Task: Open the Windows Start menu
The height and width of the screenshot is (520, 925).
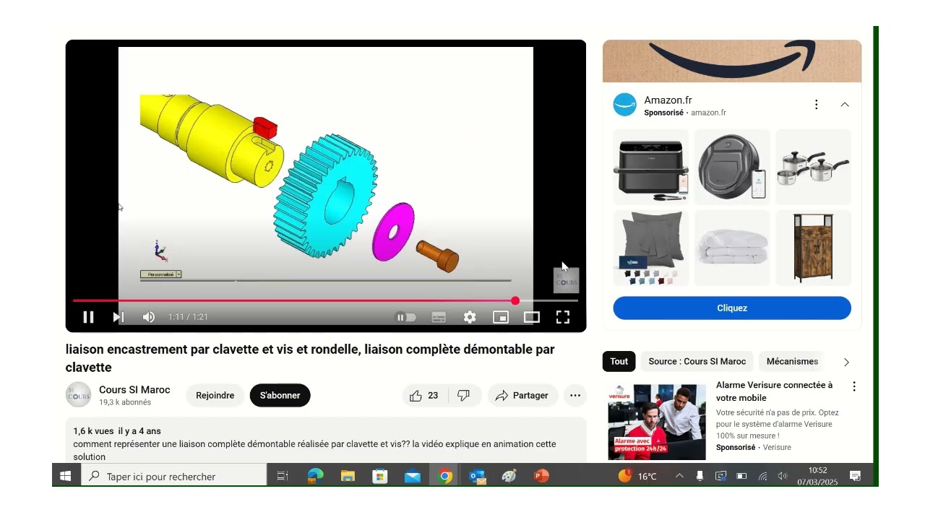Action: (x=66, y=476)
